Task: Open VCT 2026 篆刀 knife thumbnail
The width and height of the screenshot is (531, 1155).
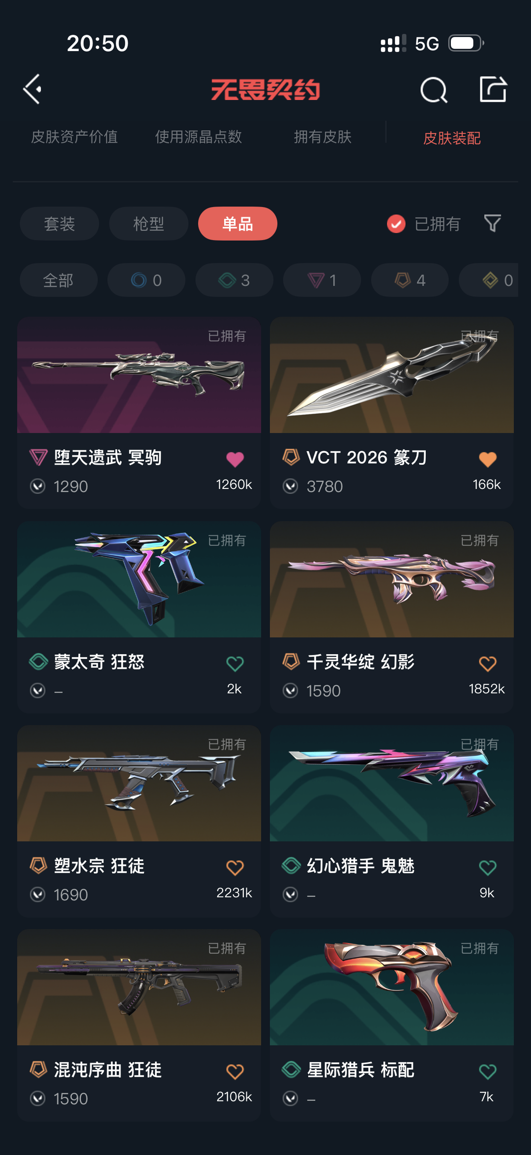Action: pos(392,375)
